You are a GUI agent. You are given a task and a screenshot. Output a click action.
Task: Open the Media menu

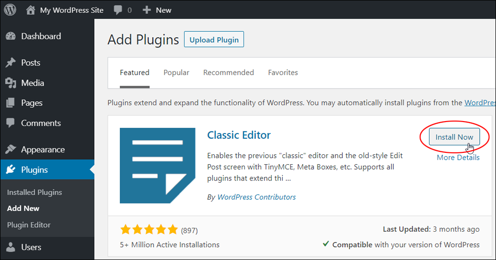point(33,83)
